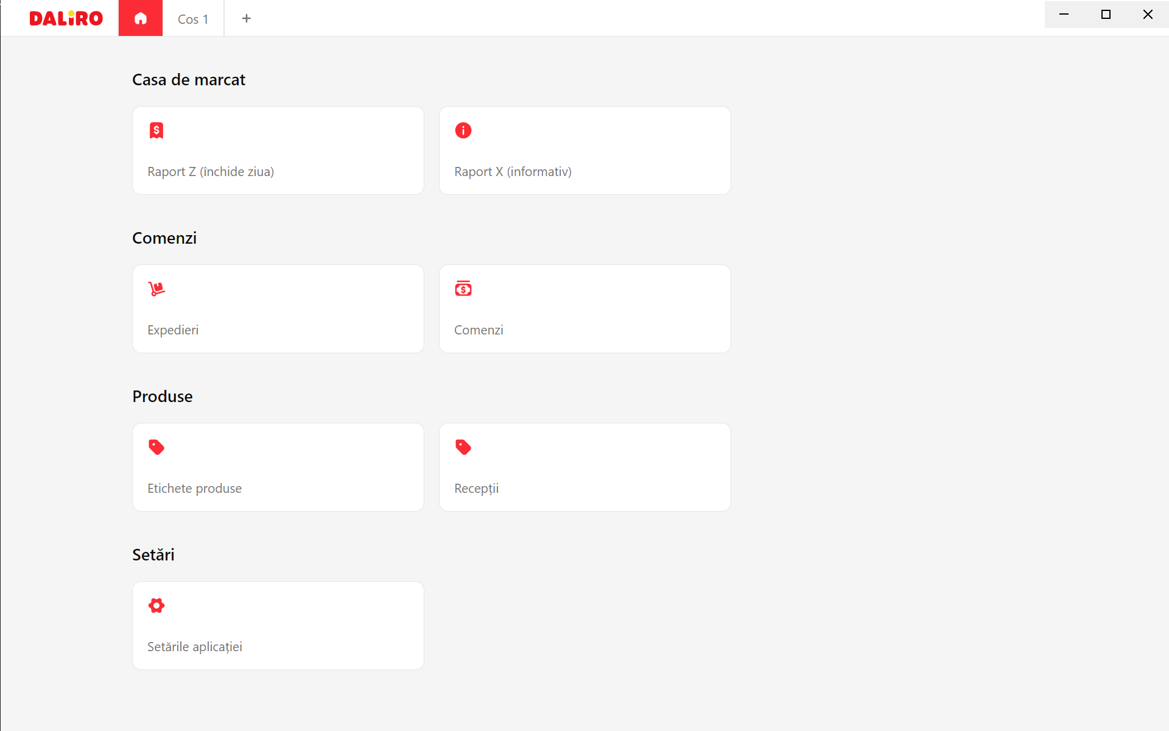Viewport: 1169px width, 731px height.
Task: Open the Comenzi card
Action: (x=585, y=309)
